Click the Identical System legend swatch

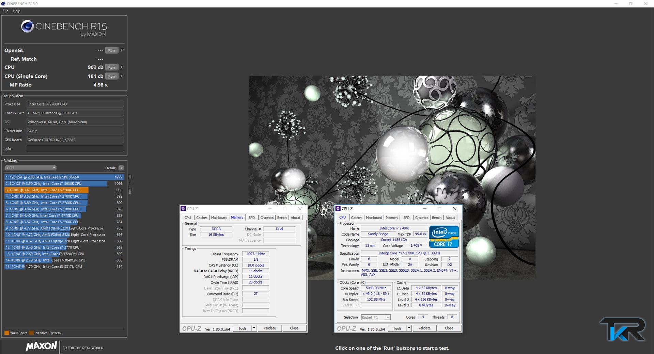[x=31, y=333]
